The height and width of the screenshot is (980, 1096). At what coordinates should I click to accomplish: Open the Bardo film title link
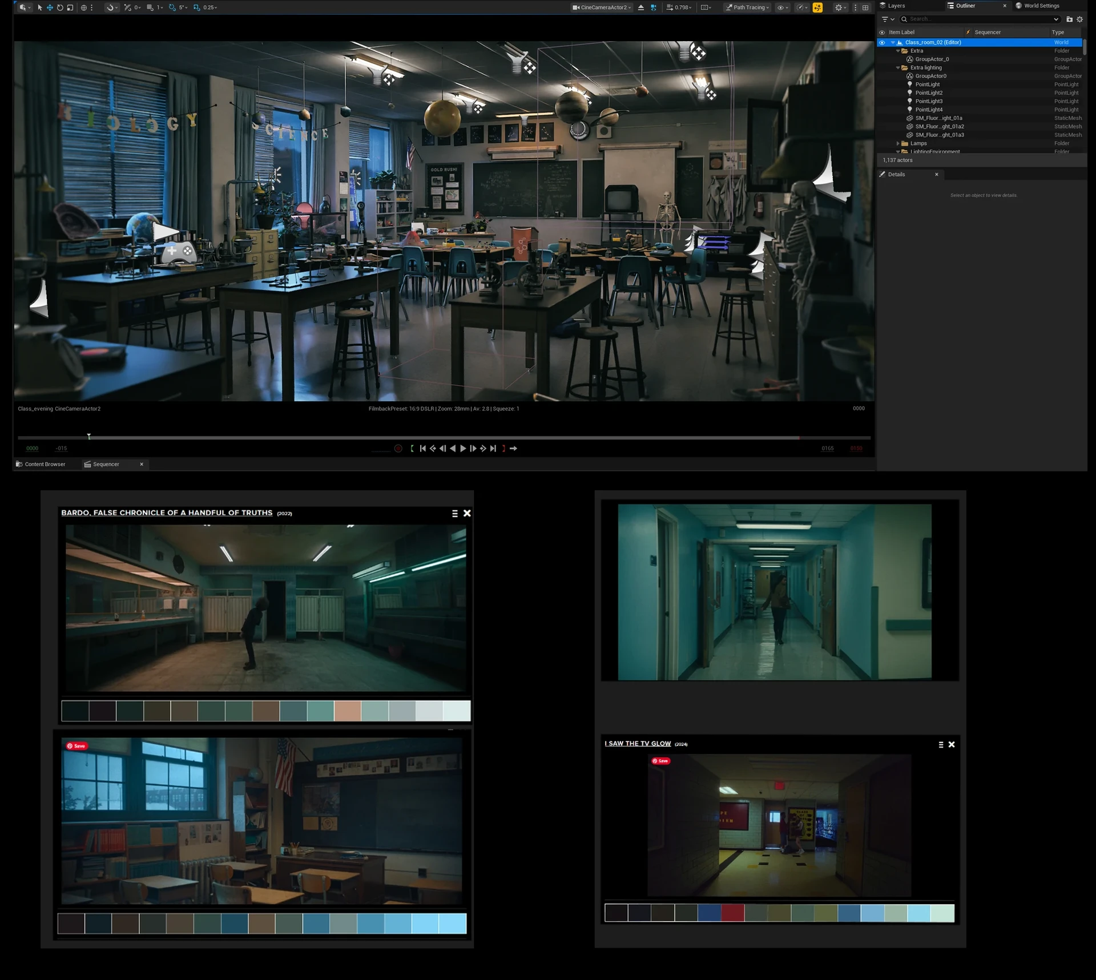coord(167,513)
